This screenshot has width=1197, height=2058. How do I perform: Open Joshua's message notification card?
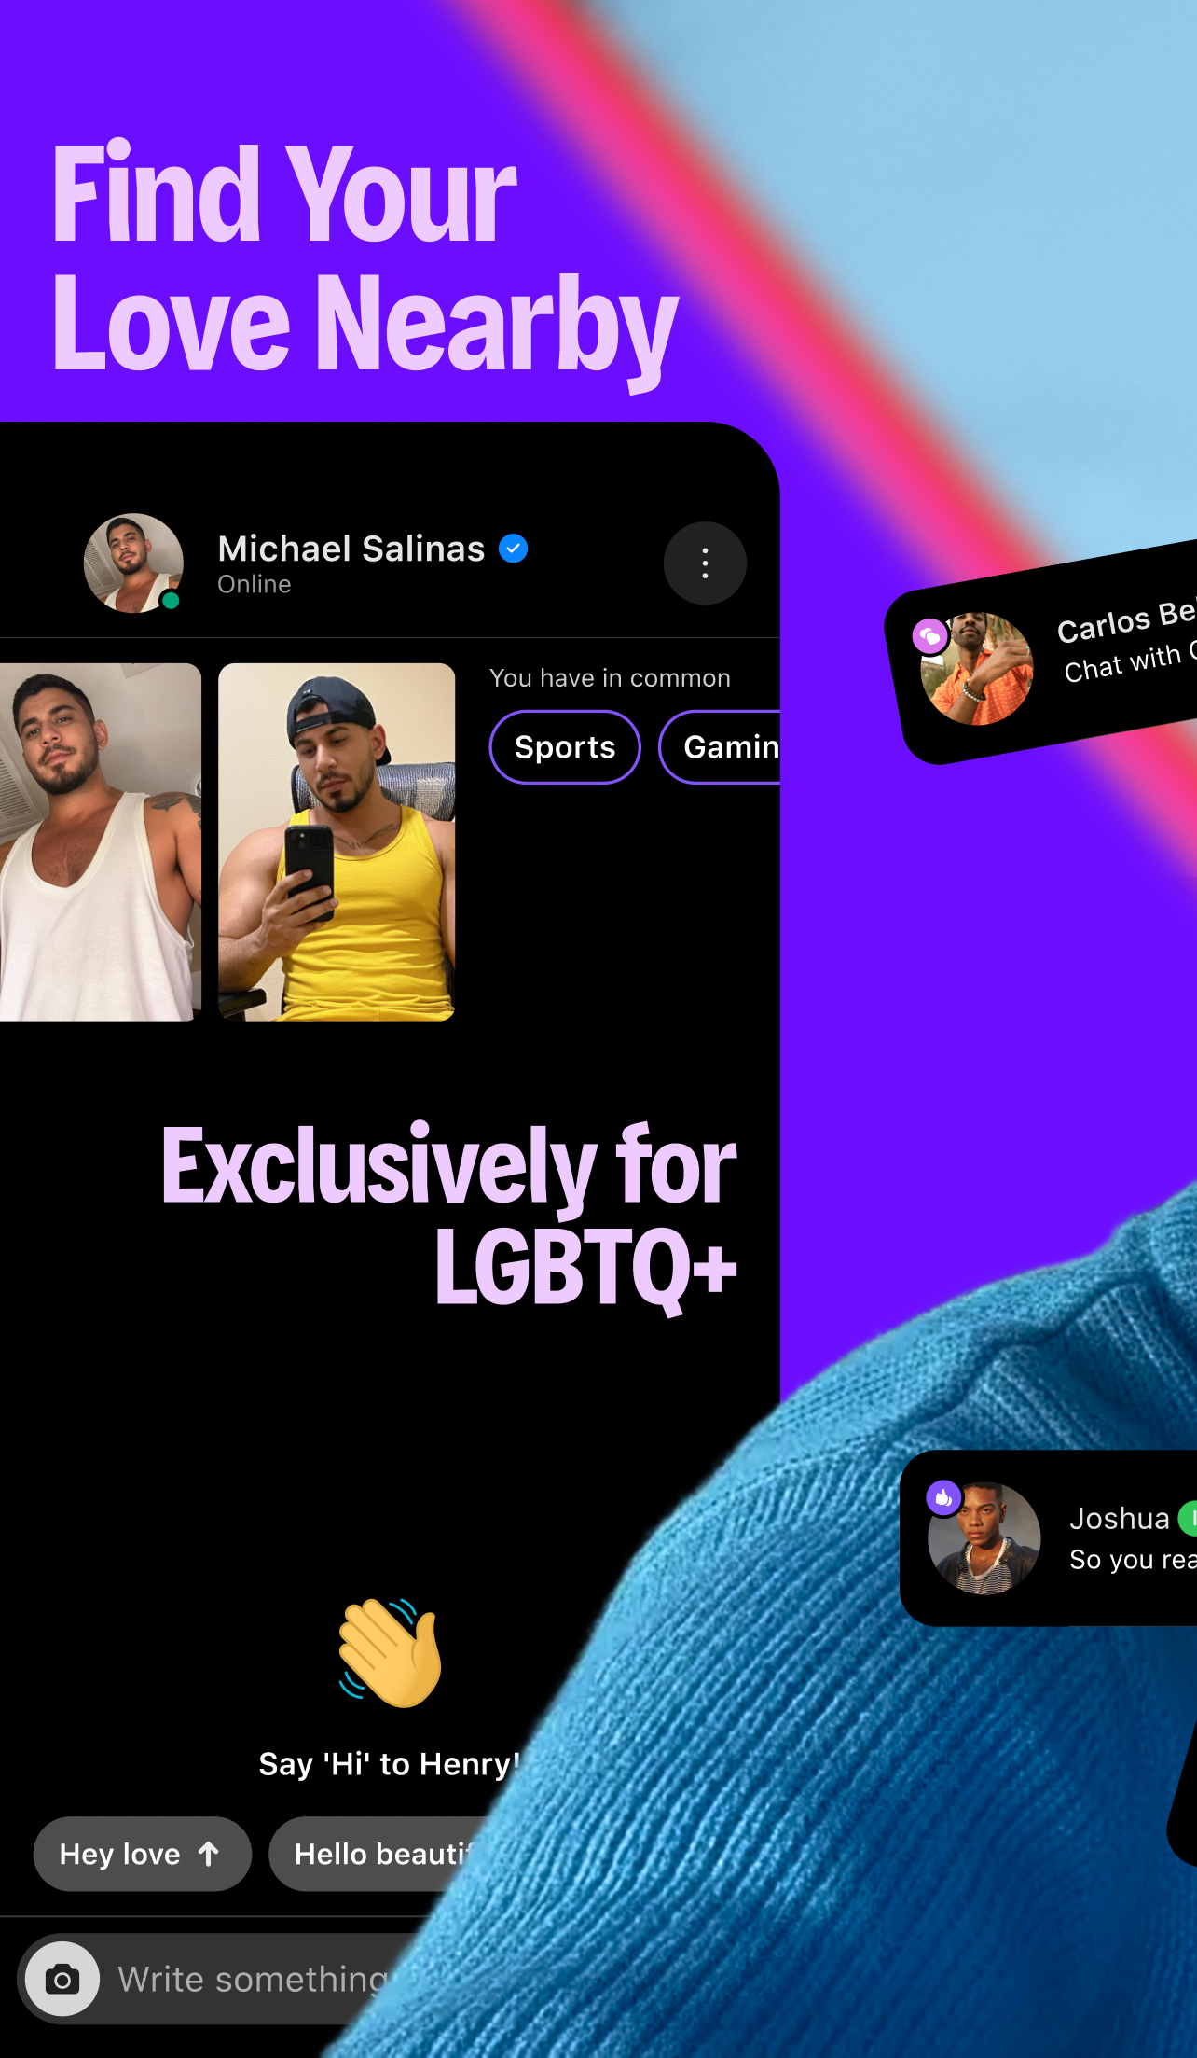[x=1049, y=1538]
